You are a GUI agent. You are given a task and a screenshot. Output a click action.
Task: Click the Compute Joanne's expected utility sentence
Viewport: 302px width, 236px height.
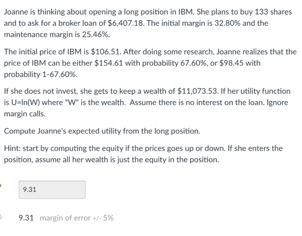pos(102,131)
